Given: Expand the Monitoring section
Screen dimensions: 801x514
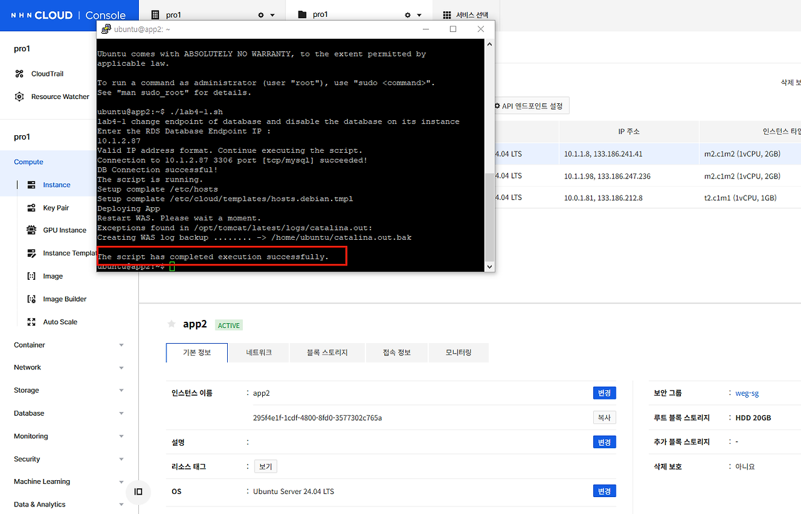Looking at the screenshot, I should [69, 436].
